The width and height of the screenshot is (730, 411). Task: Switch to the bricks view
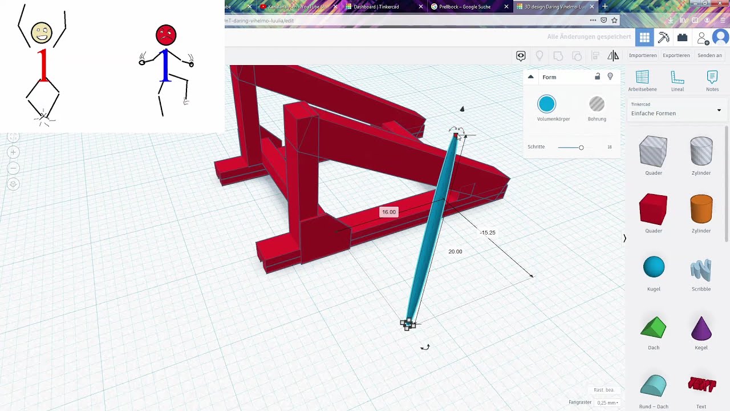point(682,38)
